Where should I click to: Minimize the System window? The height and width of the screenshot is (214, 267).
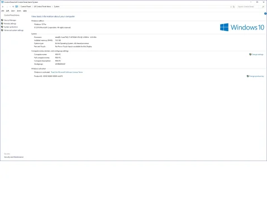click(251, 2)
